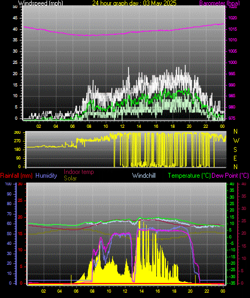This screenshot has width=250, height=298.
Task: Click the Temperature (°C) legend label
Action: (x=190, y=176)
